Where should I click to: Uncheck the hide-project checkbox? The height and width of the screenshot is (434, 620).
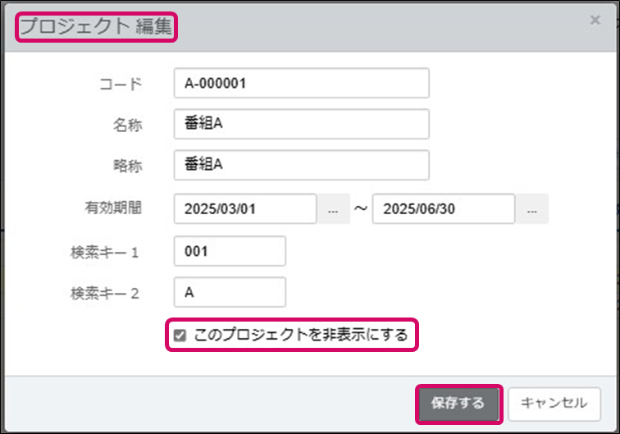[180, 335]
